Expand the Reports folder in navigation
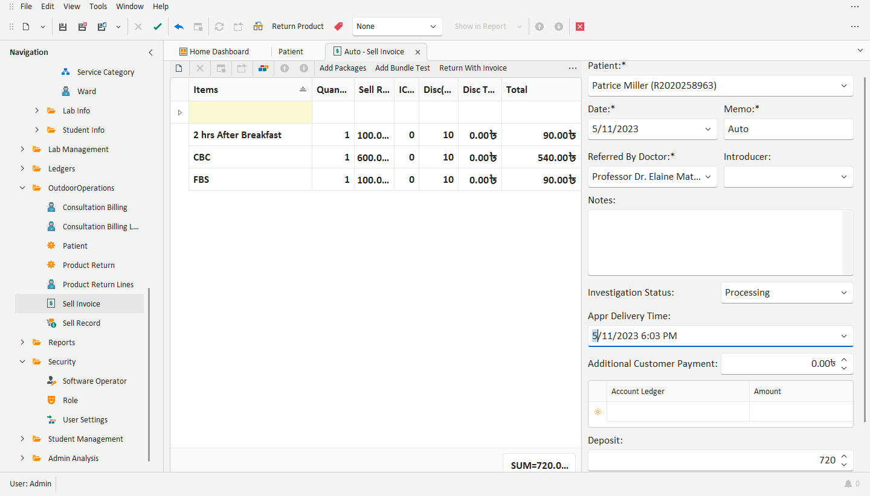870x496 pixels. [22, 342]
